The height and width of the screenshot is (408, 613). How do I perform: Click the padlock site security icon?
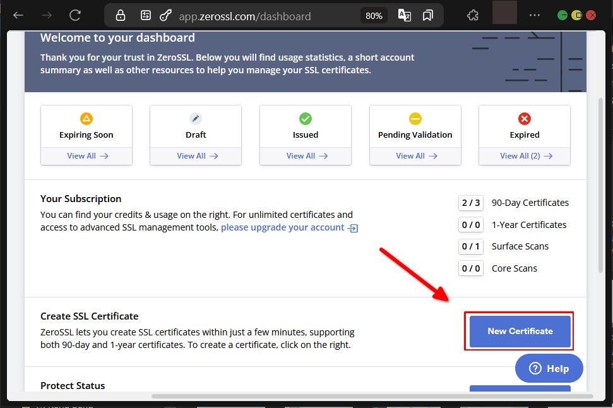point(121,16)
